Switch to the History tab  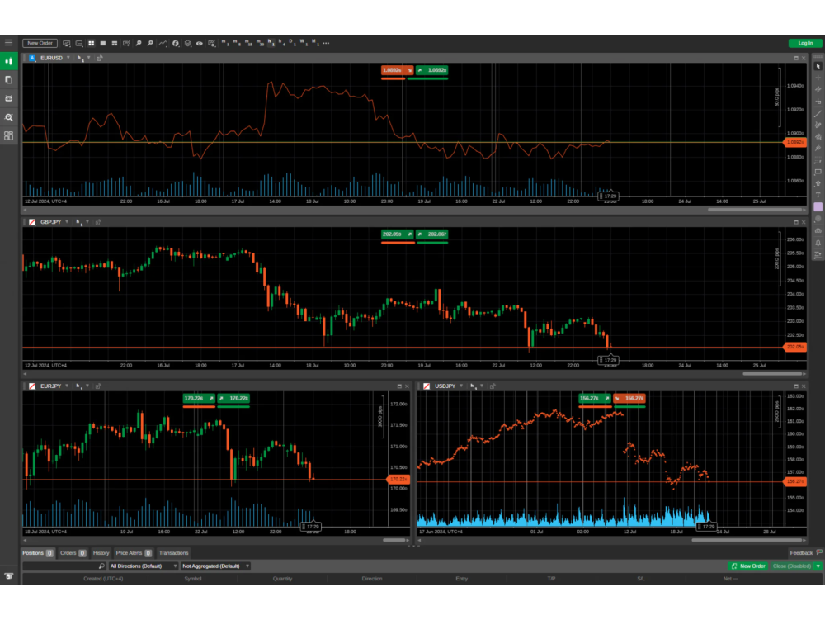(x=101, y=553)
